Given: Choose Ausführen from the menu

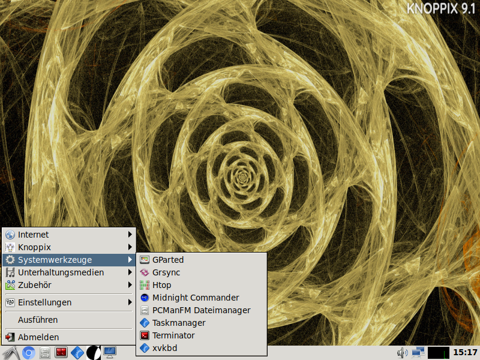Looking at the screenshot, I should 69,320.
